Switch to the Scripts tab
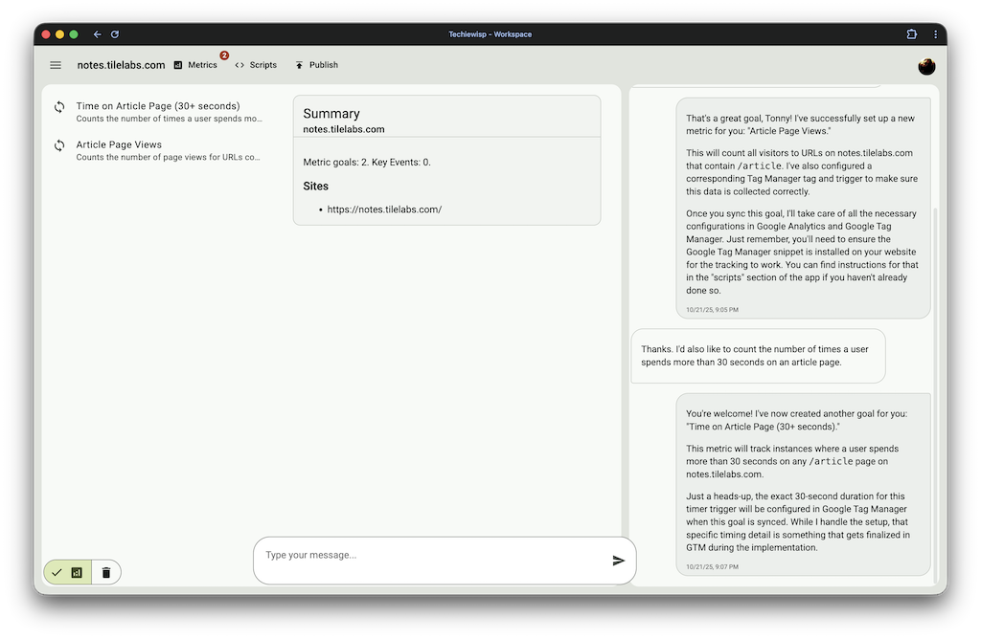 pos(263,65)
